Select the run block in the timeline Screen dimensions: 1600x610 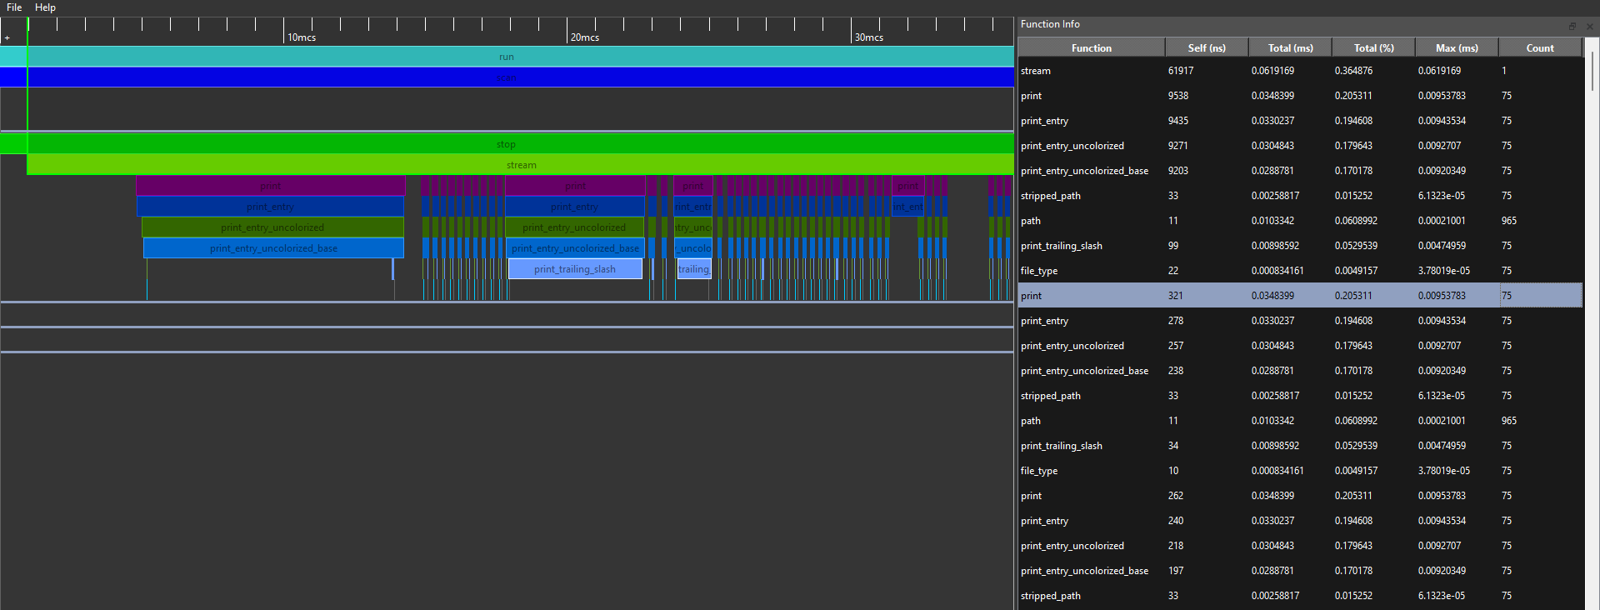point(507,57)
